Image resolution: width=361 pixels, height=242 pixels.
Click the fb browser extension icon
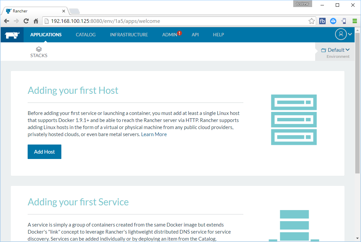tap(322, 21)
